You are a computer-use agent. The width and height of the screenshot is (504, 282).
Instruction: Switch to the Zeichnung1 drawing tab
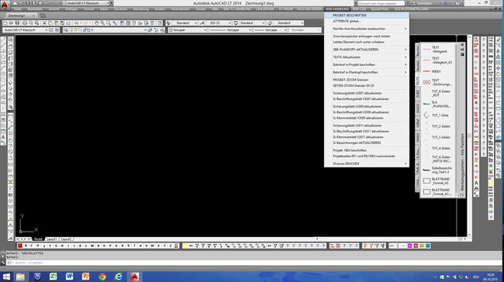click(x=16, y=15)
